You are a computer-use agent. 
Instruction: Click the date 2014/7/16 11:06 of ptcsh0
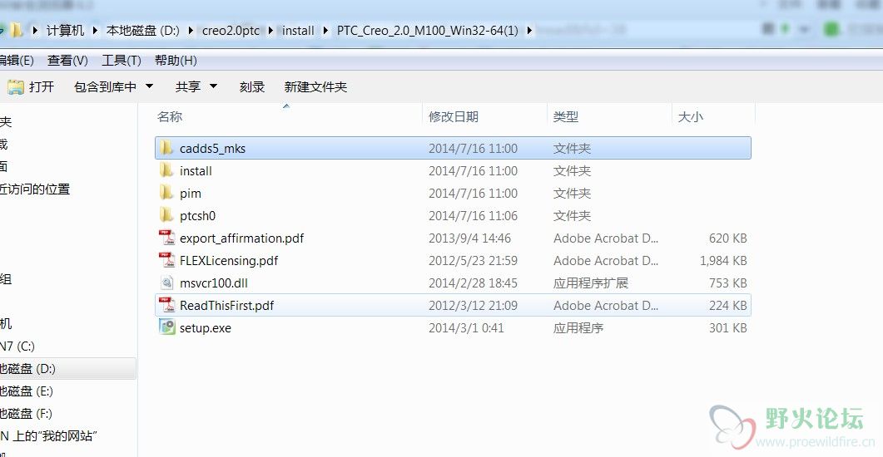tap(473, 216)
